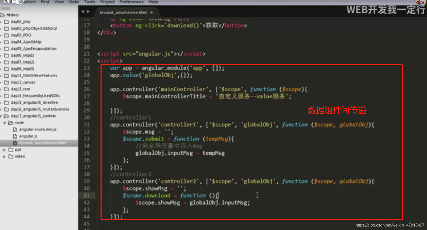Click the day07_Imp(2) folder icon
Screen dimensions: 427x230
click(7, 62)
